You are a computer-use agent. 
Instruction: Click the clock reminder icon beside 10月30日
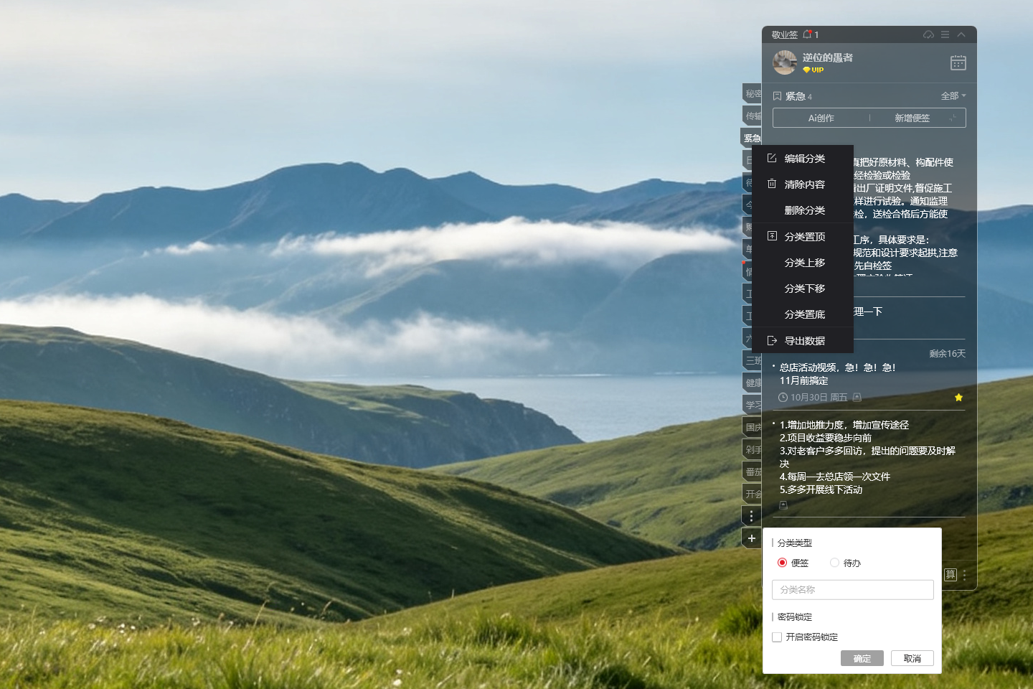tap(783, 398)
